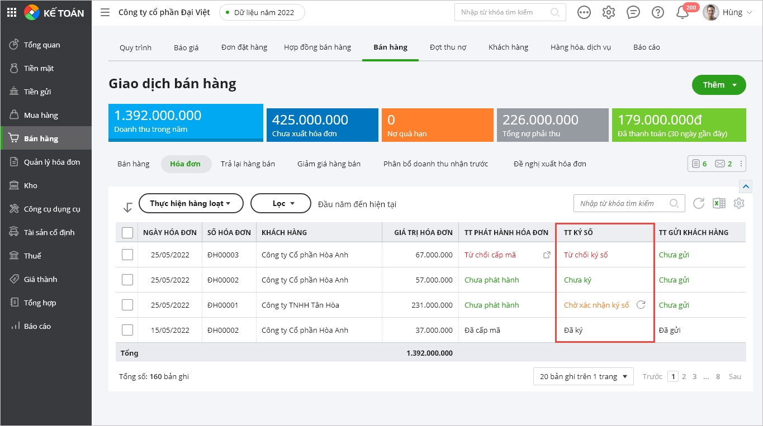Go to page 2 of results
763x426 pixels.
pos(684,377)
